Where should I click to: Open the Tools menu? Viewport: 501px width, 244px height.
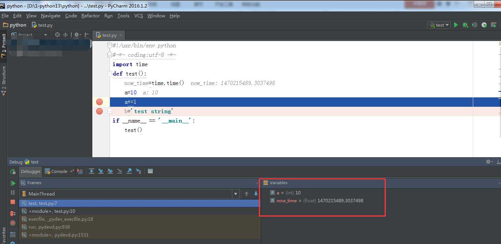(x=123, y=16)
